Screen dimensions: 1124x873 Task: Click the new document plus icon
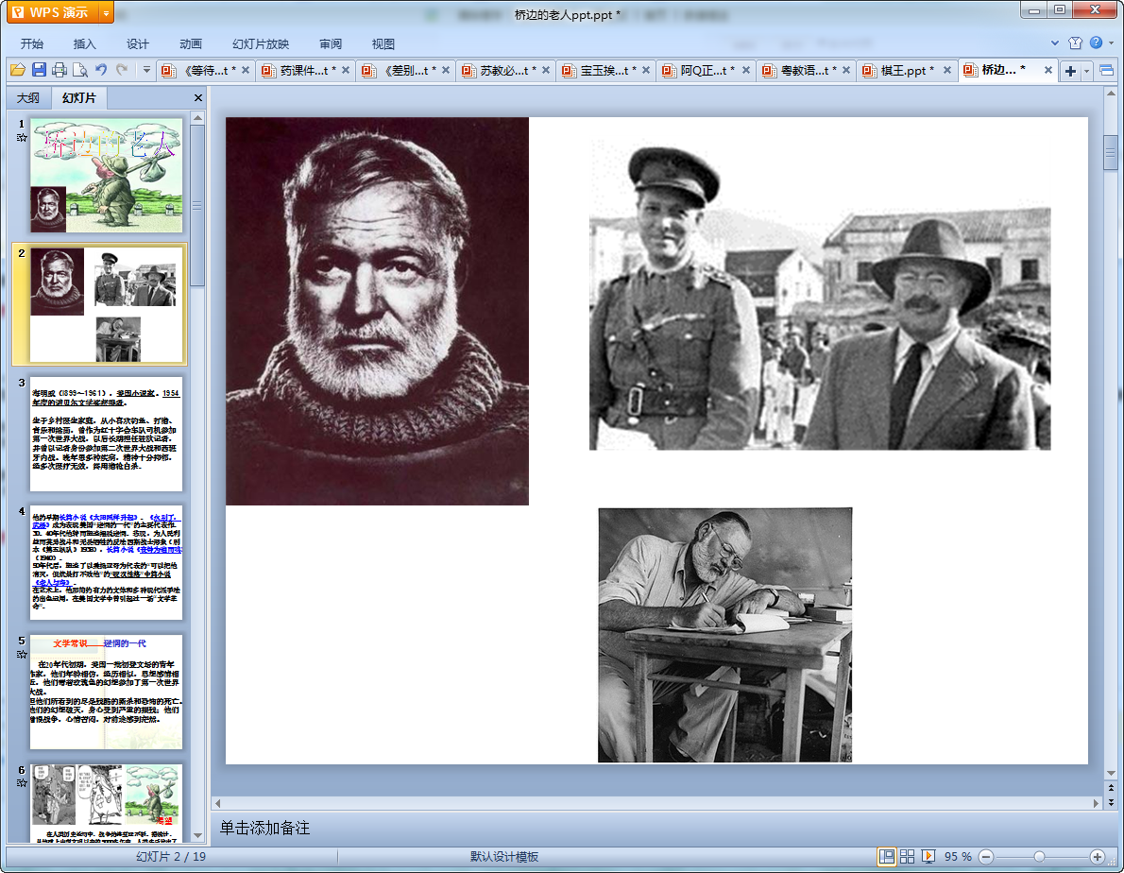coord(1070,71)
